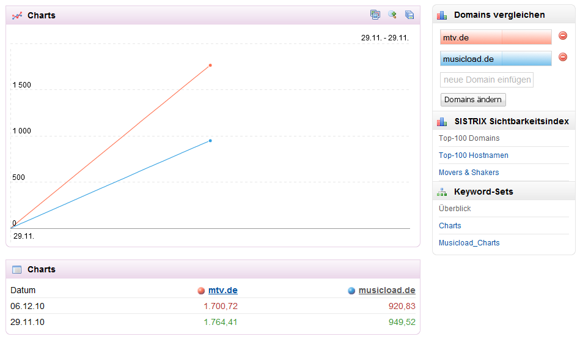Click the 1 000 y-axis label
This screenshot has height=347, width=580.
click(x=22, y=131)
